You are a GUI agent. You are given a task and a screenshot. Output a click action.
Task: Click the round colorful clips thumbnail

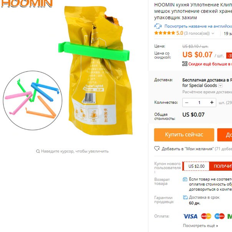click(33, 100)
